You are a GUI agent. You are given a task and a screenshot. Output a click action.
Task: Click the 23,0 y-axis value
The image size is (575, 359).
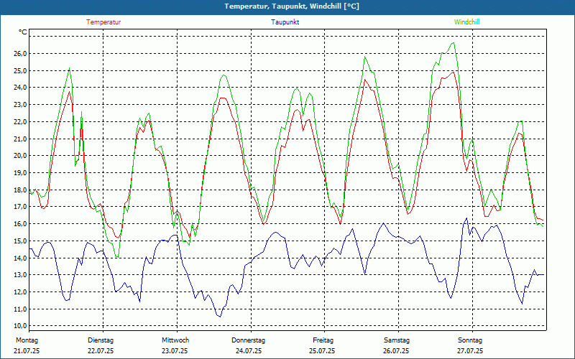tap(21, 104)
